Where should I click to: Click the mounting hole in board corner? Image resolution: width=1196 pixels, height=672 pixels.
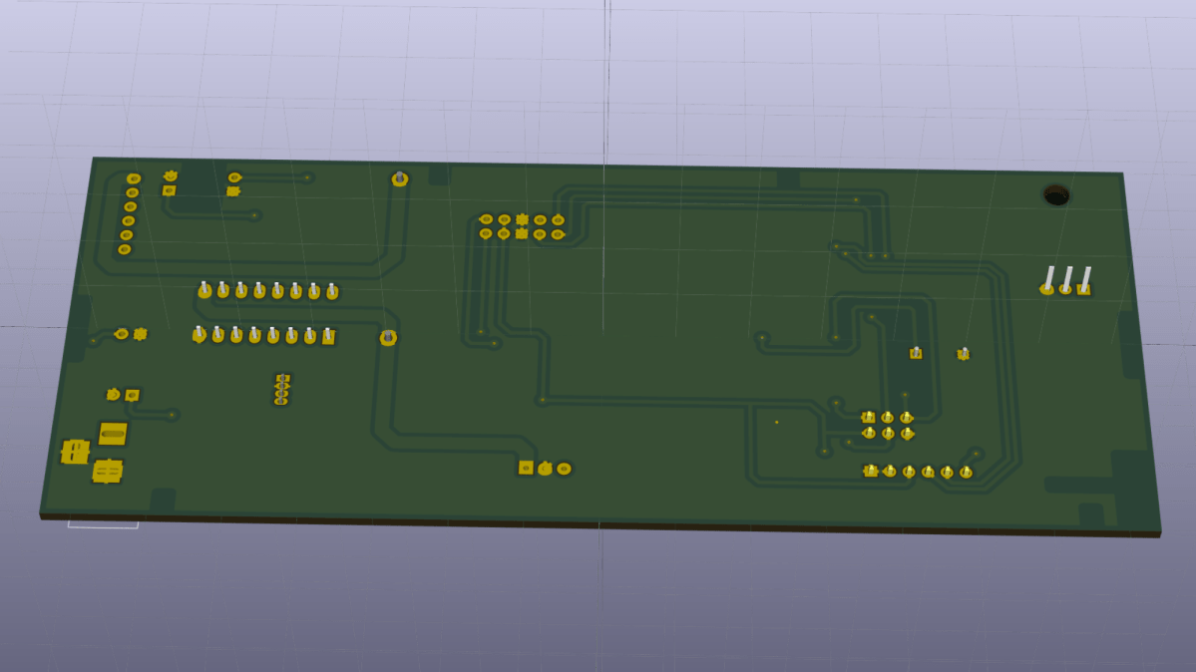(x=1055, y=194)
